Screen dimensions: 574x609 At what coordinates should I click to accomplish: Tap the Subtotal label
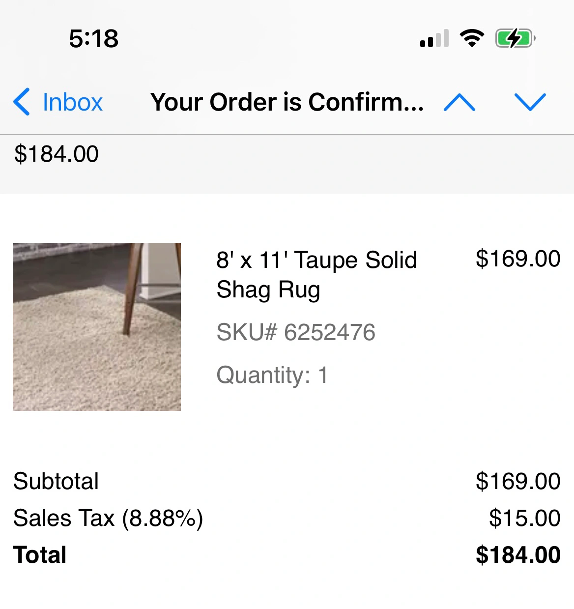(56, 481)
